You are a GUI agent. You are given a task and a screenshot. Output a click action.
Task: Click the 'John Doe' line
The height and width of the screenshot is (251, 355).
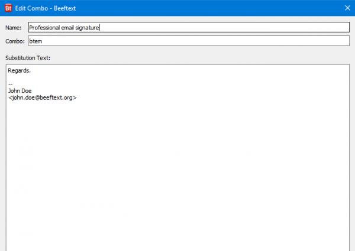pos(20,91)
